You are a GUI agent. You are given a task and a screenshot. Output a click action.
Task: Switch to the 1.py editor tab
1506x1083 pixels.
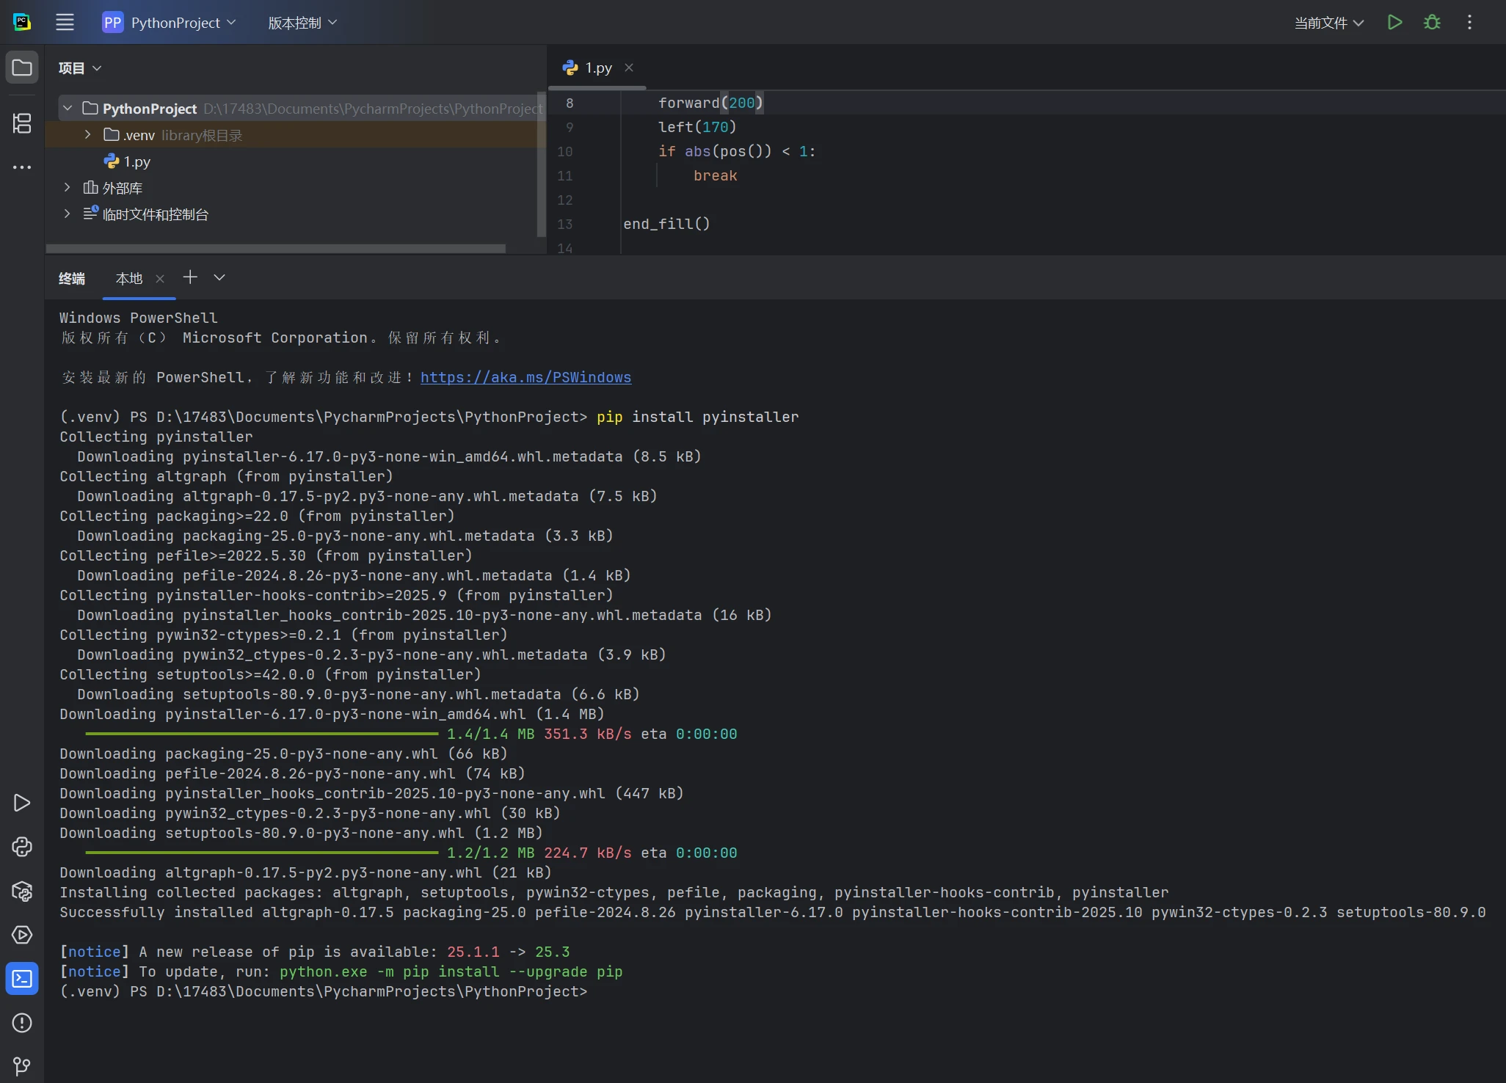tap(597, 68)
